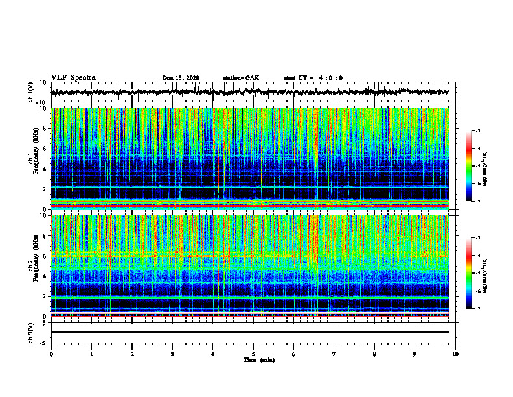The height and width of the screenshot is (397, 513).
Task: Click inside the ch.2 spectrogram panel
Action: (250, 266)
